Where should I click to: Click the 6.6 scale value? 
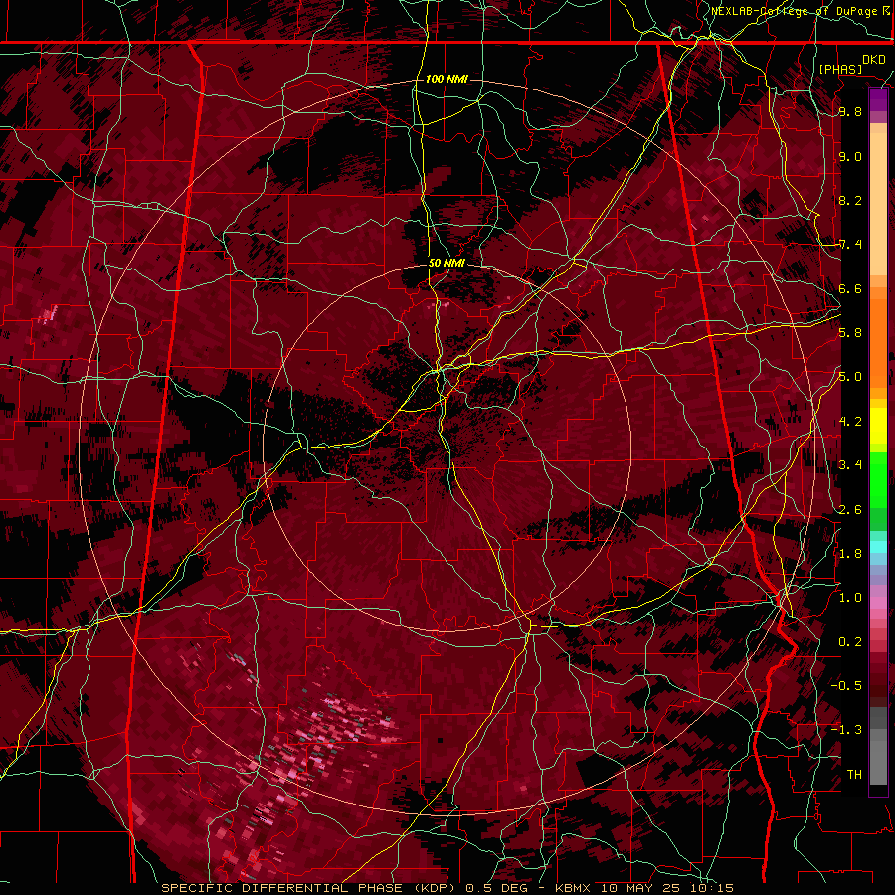(850, 289)
